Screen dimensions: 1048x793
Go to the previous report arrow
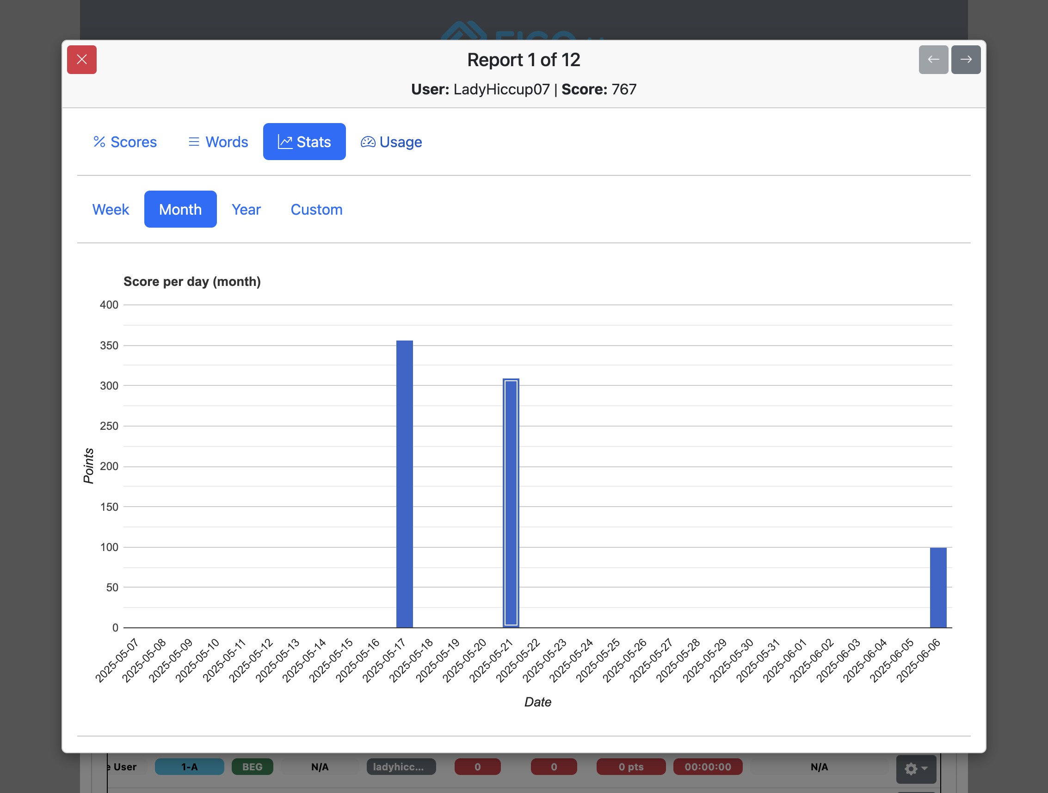pos(933,60)
